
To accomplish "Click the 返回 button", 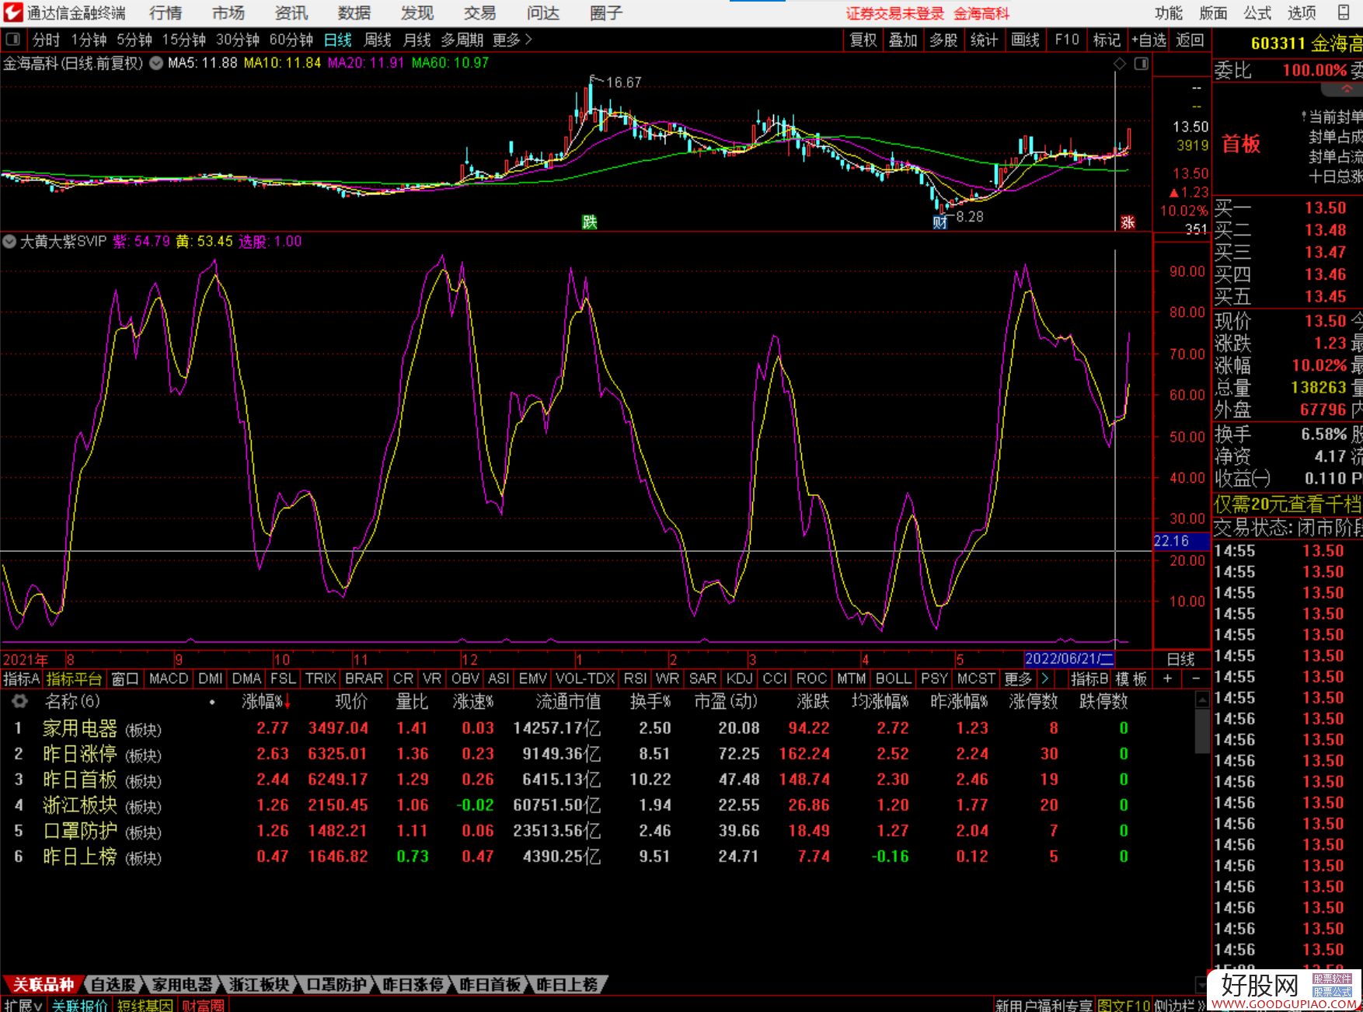I will tap(1189, 40).
